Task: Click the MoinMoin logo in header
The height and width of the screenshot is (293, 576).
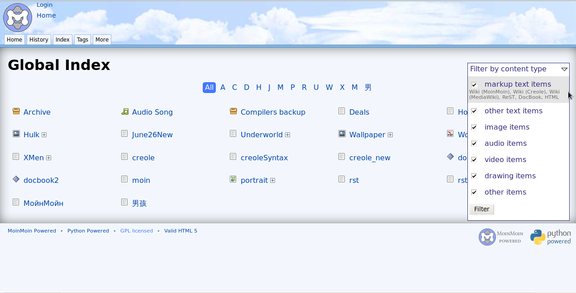Action: (x=18, y=18)
